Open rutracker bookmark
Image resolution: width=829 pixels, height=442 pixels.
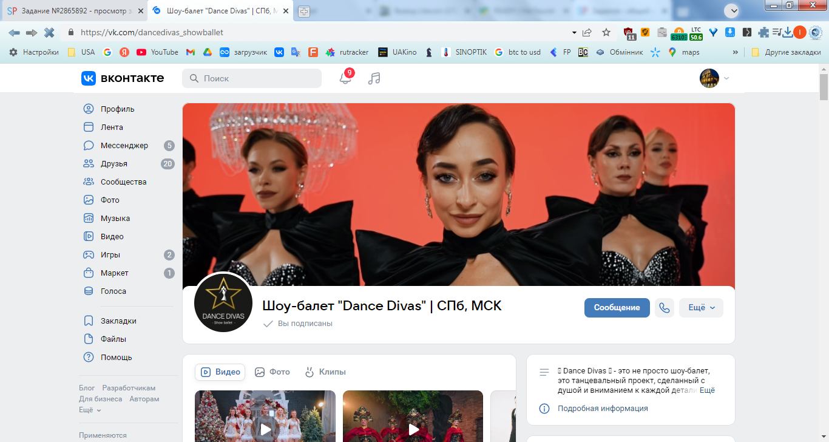click(347, 52)
